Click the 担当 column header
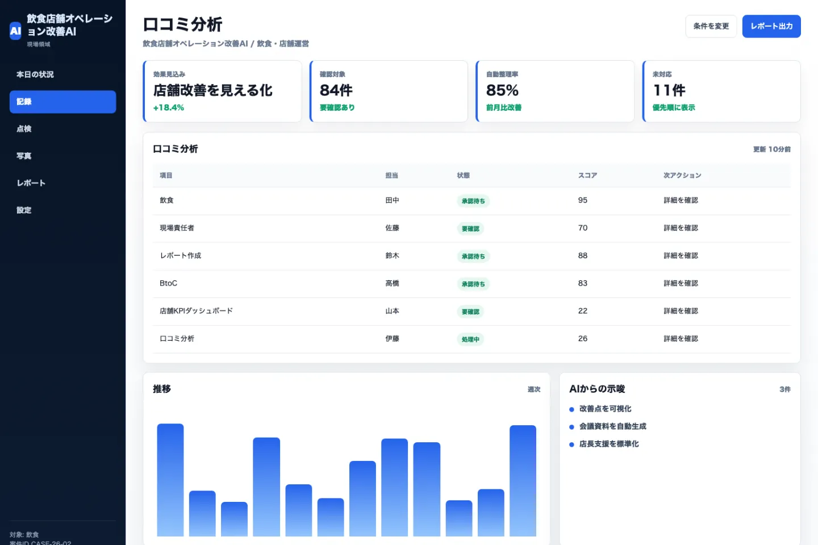The height and width of the screenshot is (545, 818). click(x=391, y=175)
